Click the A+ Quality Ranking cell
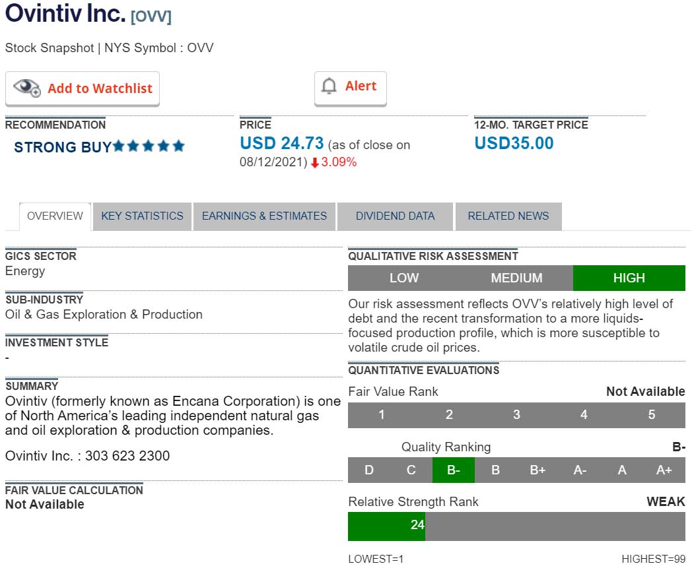The height and width of the screenshot is (572, 694). [664, 470]
